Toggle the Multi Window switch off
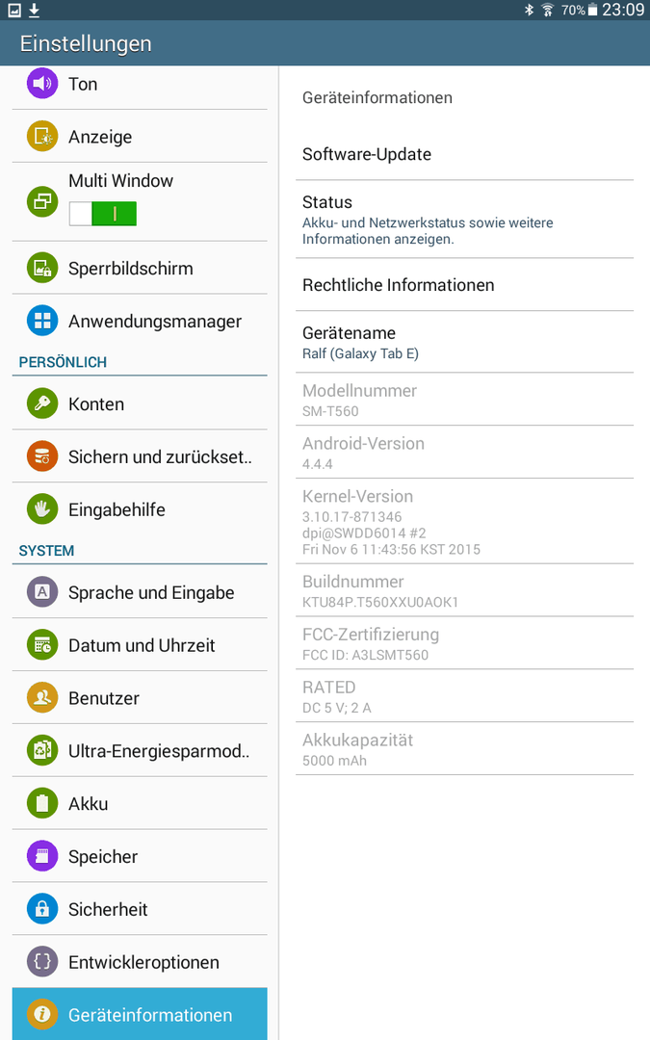 (x=103, y=214)
